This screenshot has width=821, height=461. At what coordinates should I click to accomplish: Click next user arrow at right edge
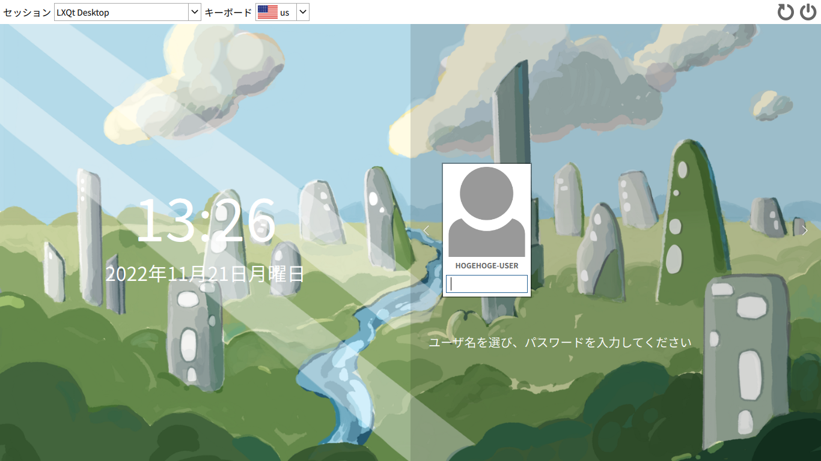(805, 230)
